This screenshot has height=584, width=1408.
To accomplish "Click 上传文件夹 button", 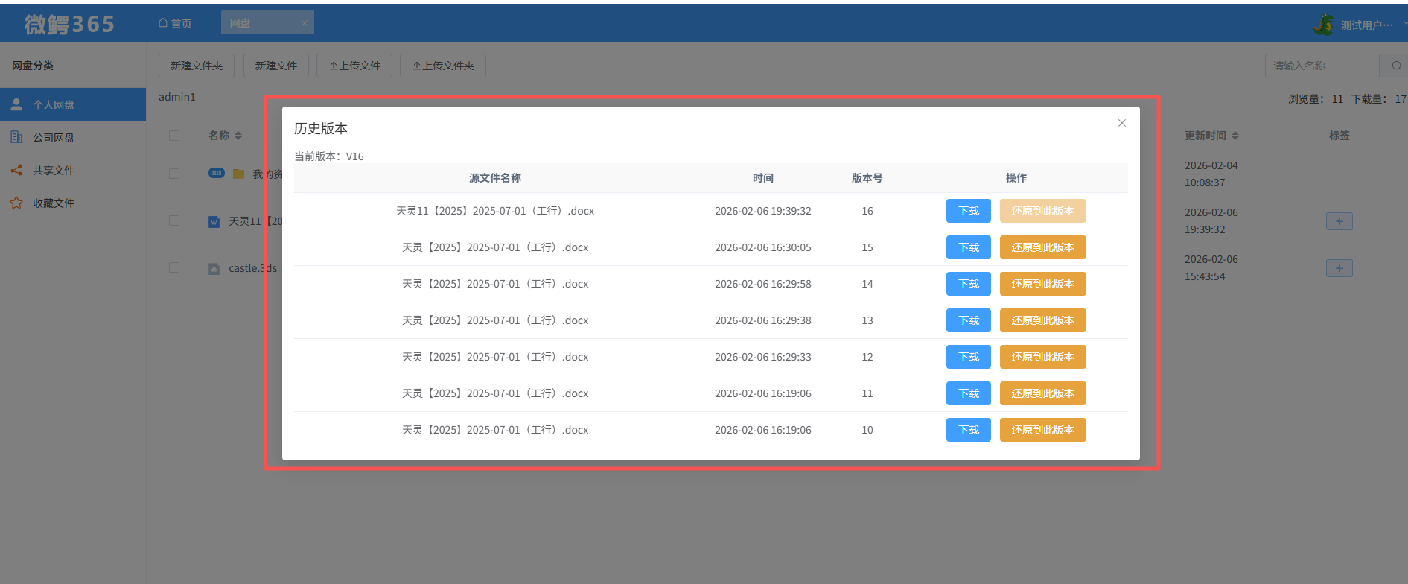I will [x=443, y=66].
